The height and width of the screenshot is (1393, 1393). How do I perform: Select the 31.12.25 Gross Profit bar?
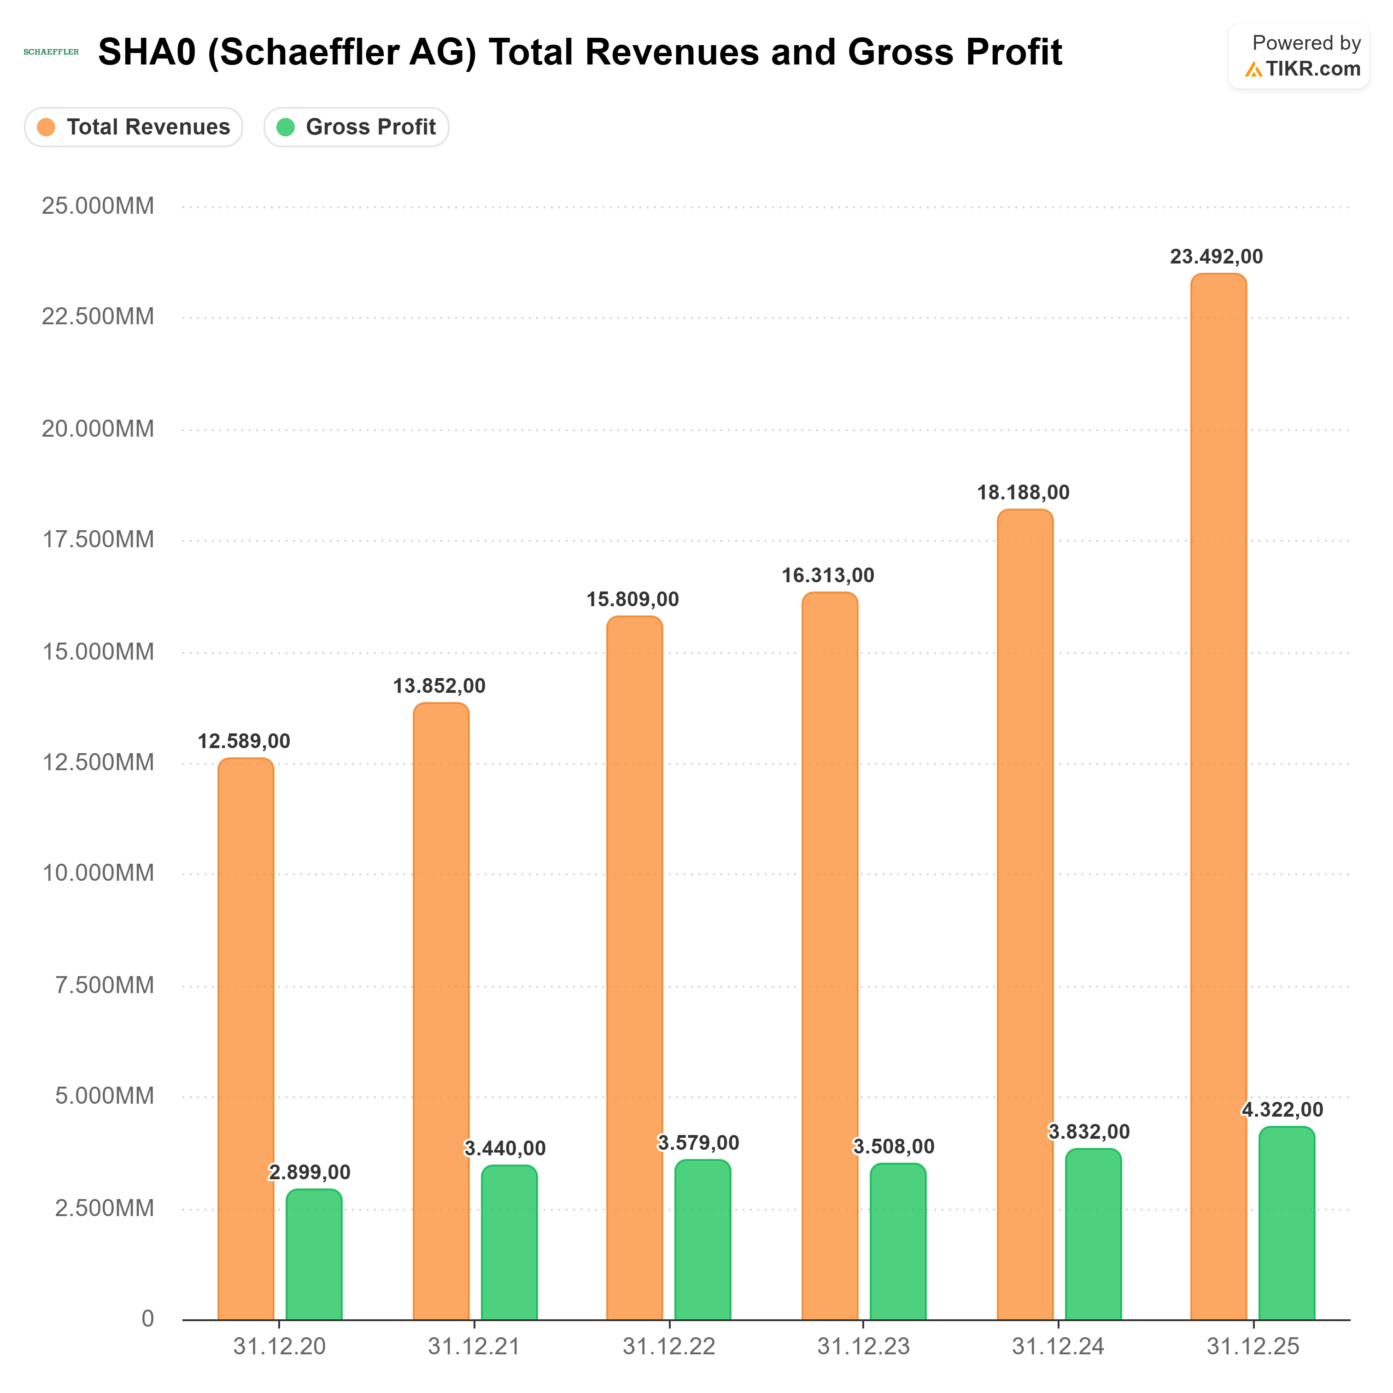point(1286,1223)
